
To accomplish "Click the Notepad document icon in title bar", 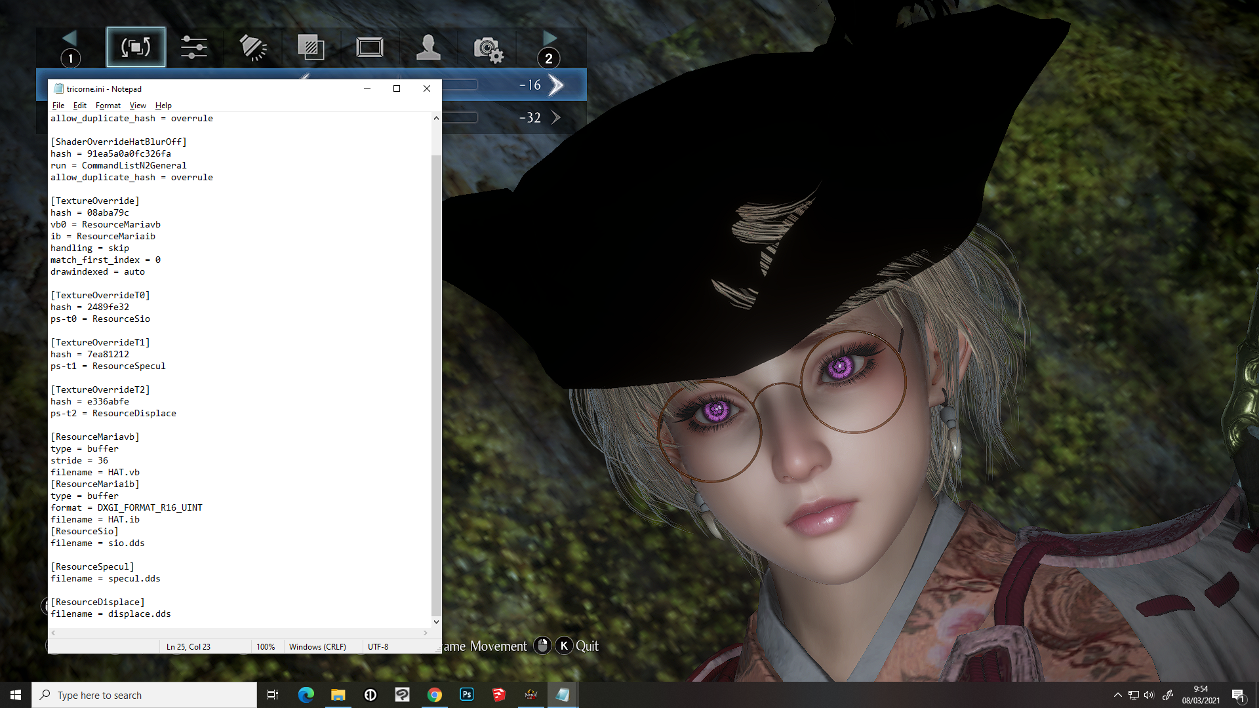I will click(58, 88).
